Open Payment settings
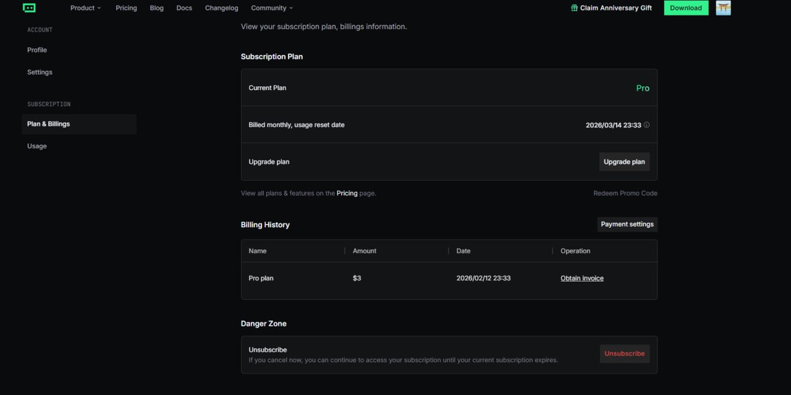The height and width of the screenshot is (395, 791). (627, 224)
